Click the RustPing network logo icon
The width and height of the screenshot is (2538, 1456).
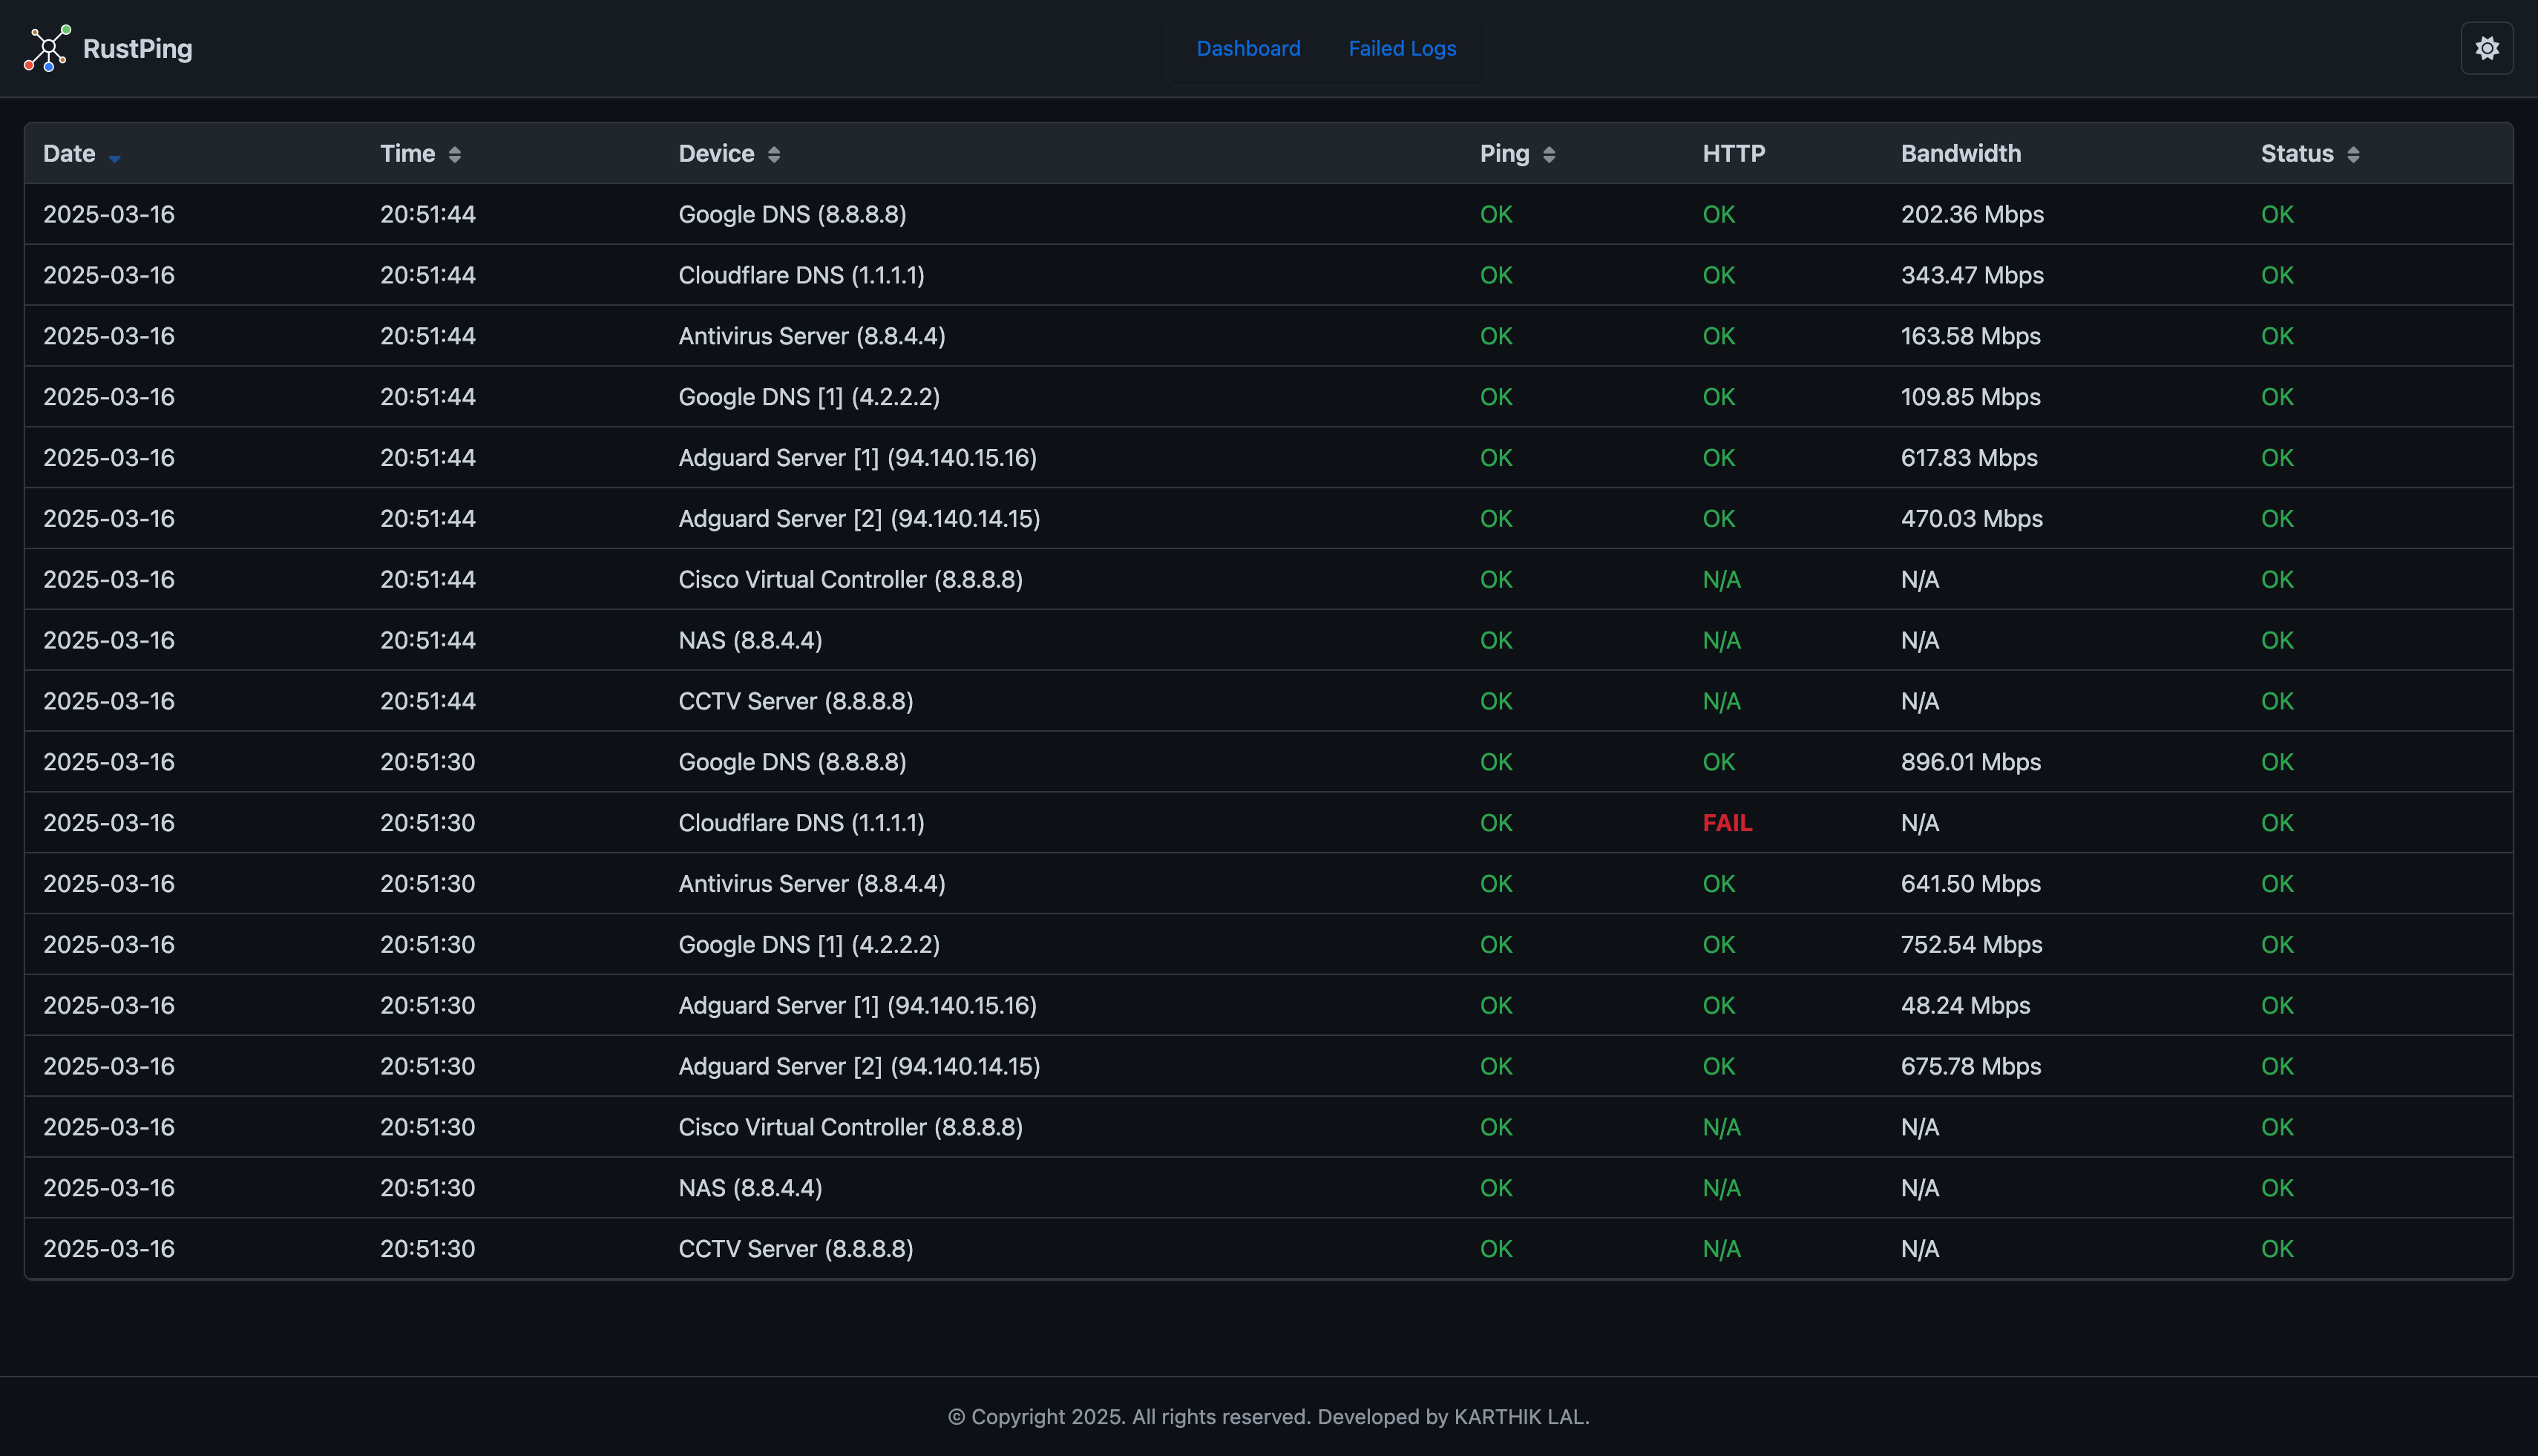coord(47,48)
